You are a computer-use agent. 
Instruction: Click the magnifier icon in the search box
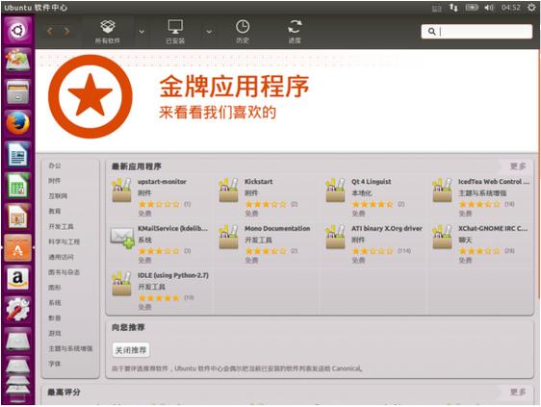point(431,32)
